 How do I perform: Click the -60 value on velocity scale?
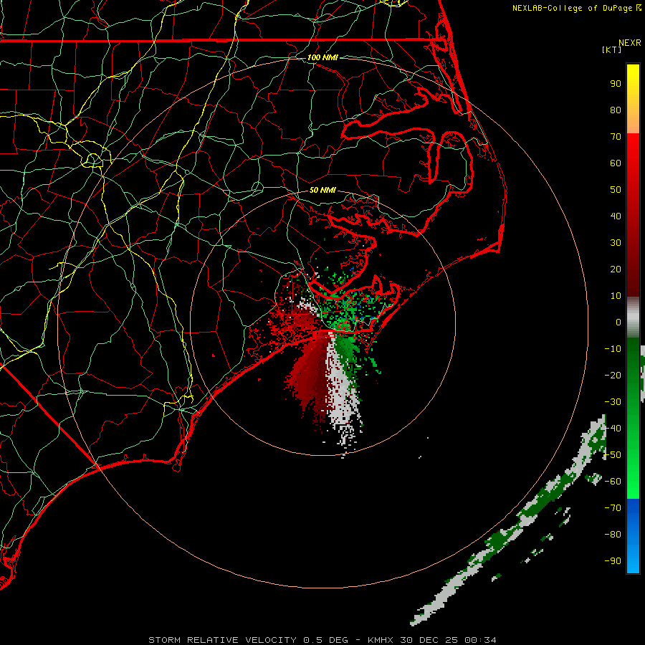pos(613,482)
